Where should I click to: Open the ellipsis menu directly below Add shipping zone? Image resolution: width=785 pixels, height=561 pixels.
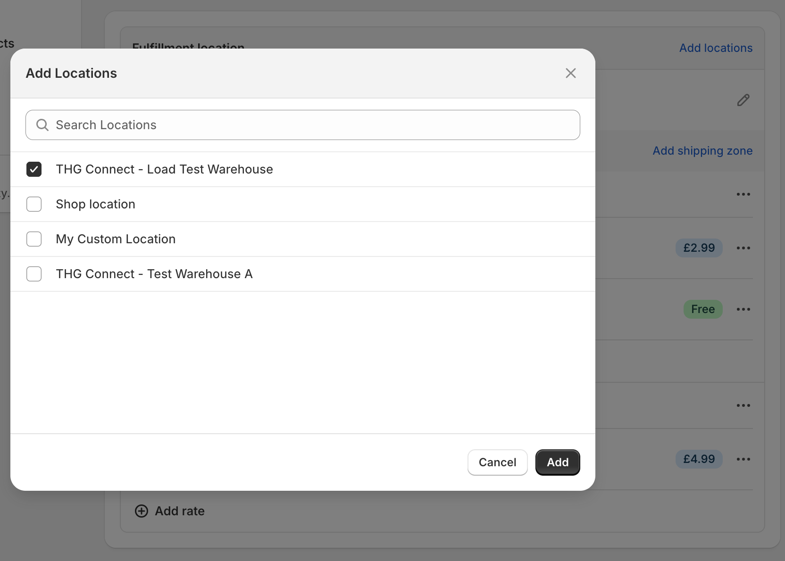743,194
